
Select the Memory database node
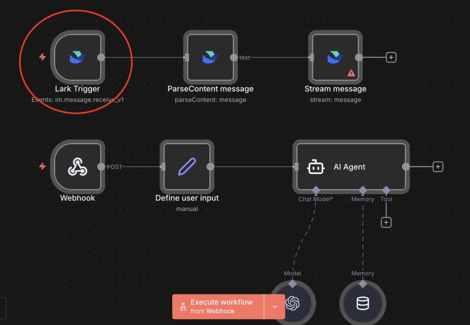(363, 303)
